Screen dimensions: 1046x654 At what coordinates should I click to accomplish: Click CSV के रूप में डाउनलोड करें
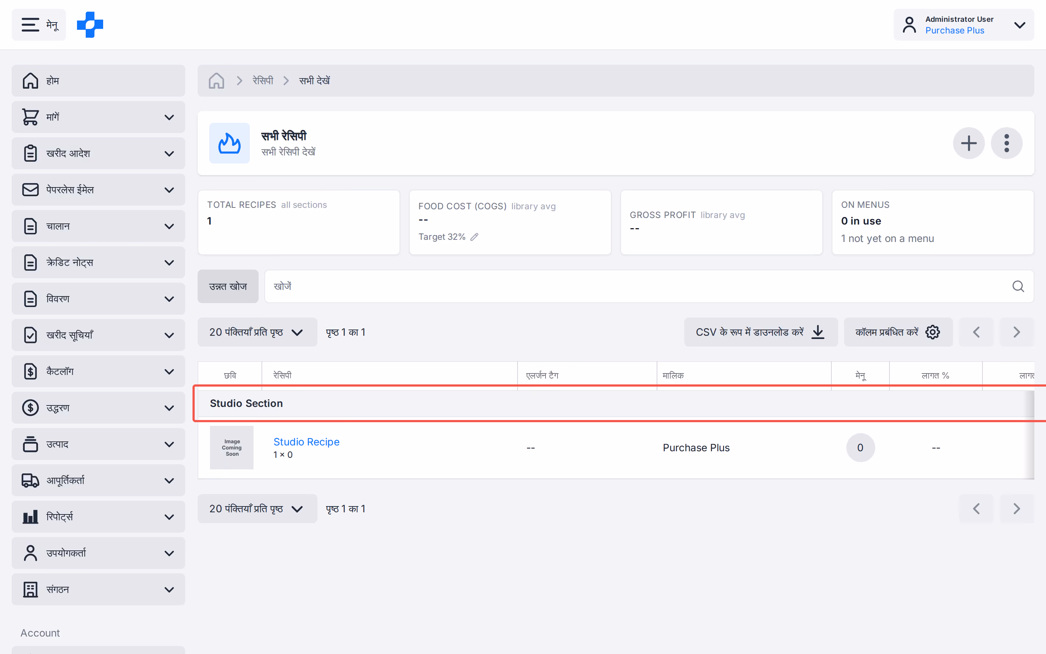pos(761,332)
